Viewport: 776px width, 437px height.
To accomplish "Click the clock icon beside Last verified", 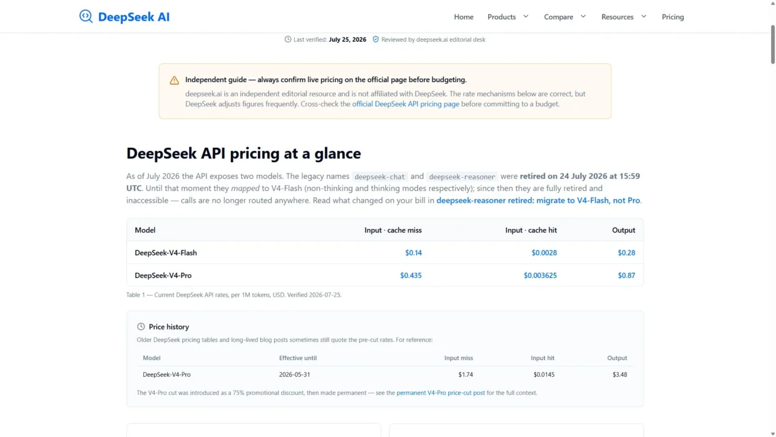I will point(288,39).
